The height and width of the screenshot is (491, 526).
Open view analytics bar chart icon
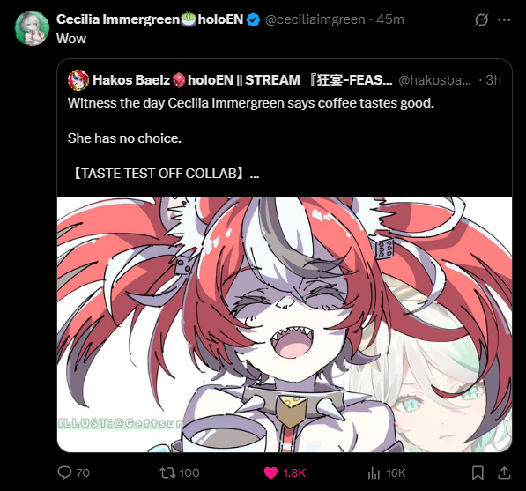click(x=374, y=472)
